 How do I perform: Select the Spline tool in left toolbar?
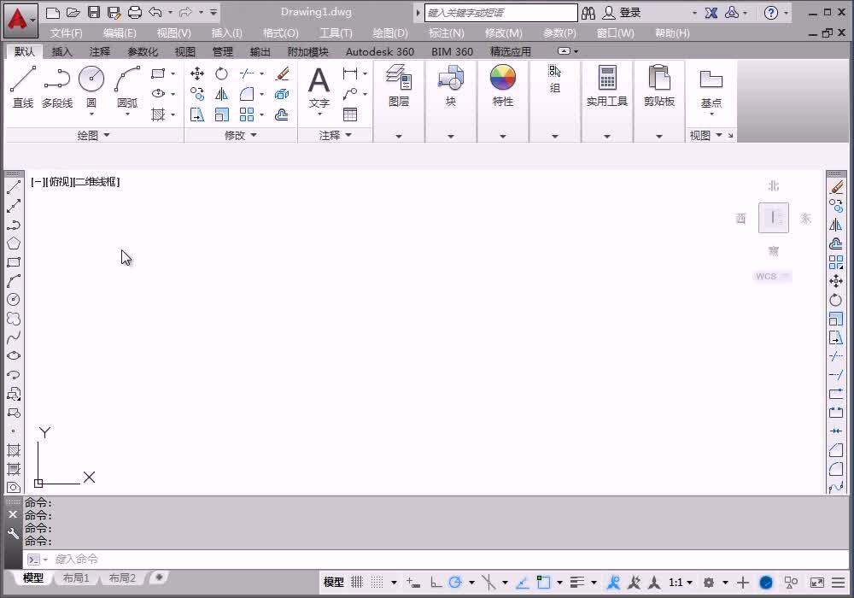(x=14, y=337)
